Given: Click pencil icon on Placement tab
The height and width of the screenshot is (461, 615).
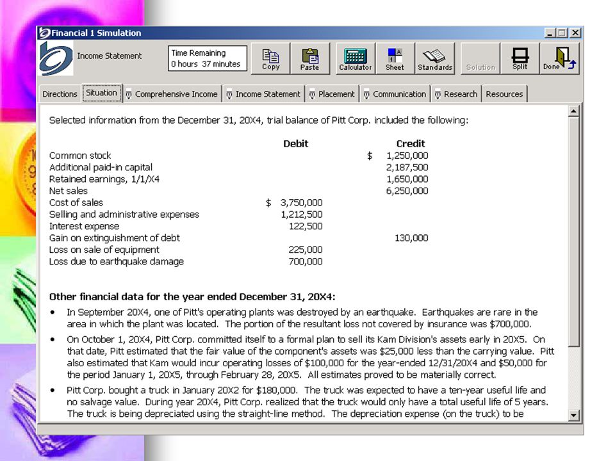Looking at the screenshot, I should coord(312,95).
